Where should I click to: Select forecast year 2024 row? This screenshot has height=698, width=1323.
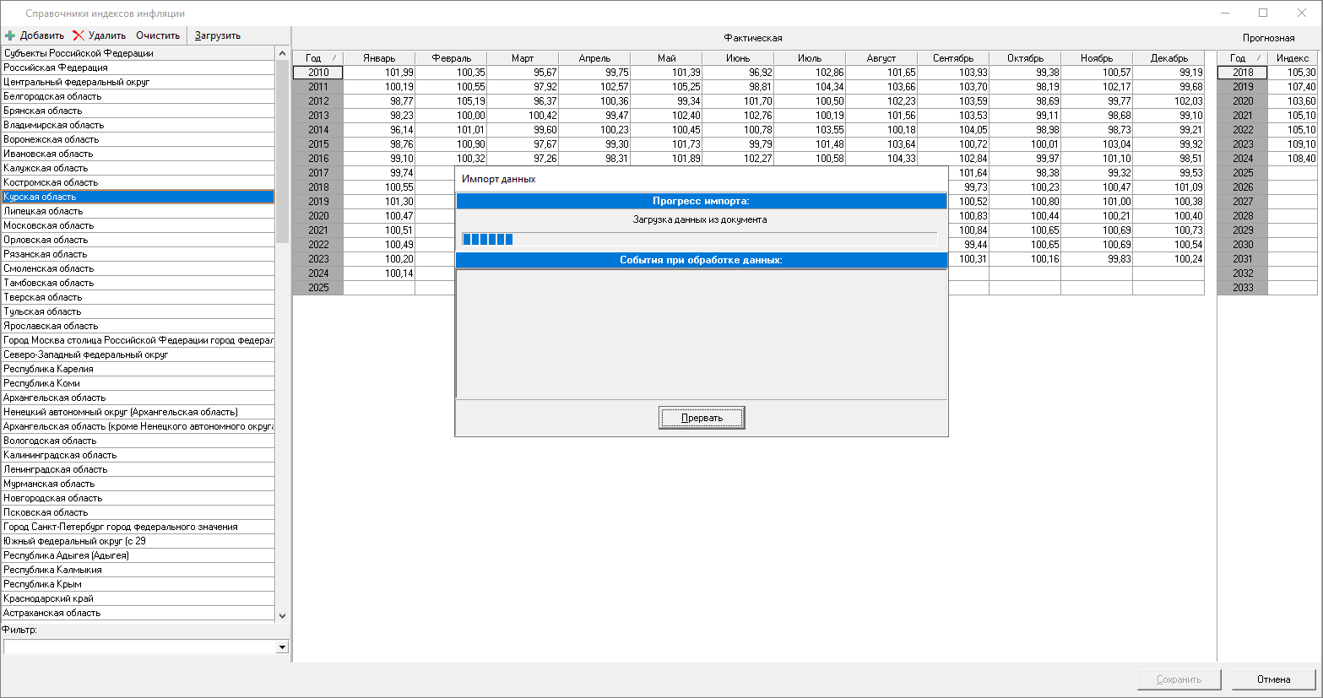tap(1242, 159)
